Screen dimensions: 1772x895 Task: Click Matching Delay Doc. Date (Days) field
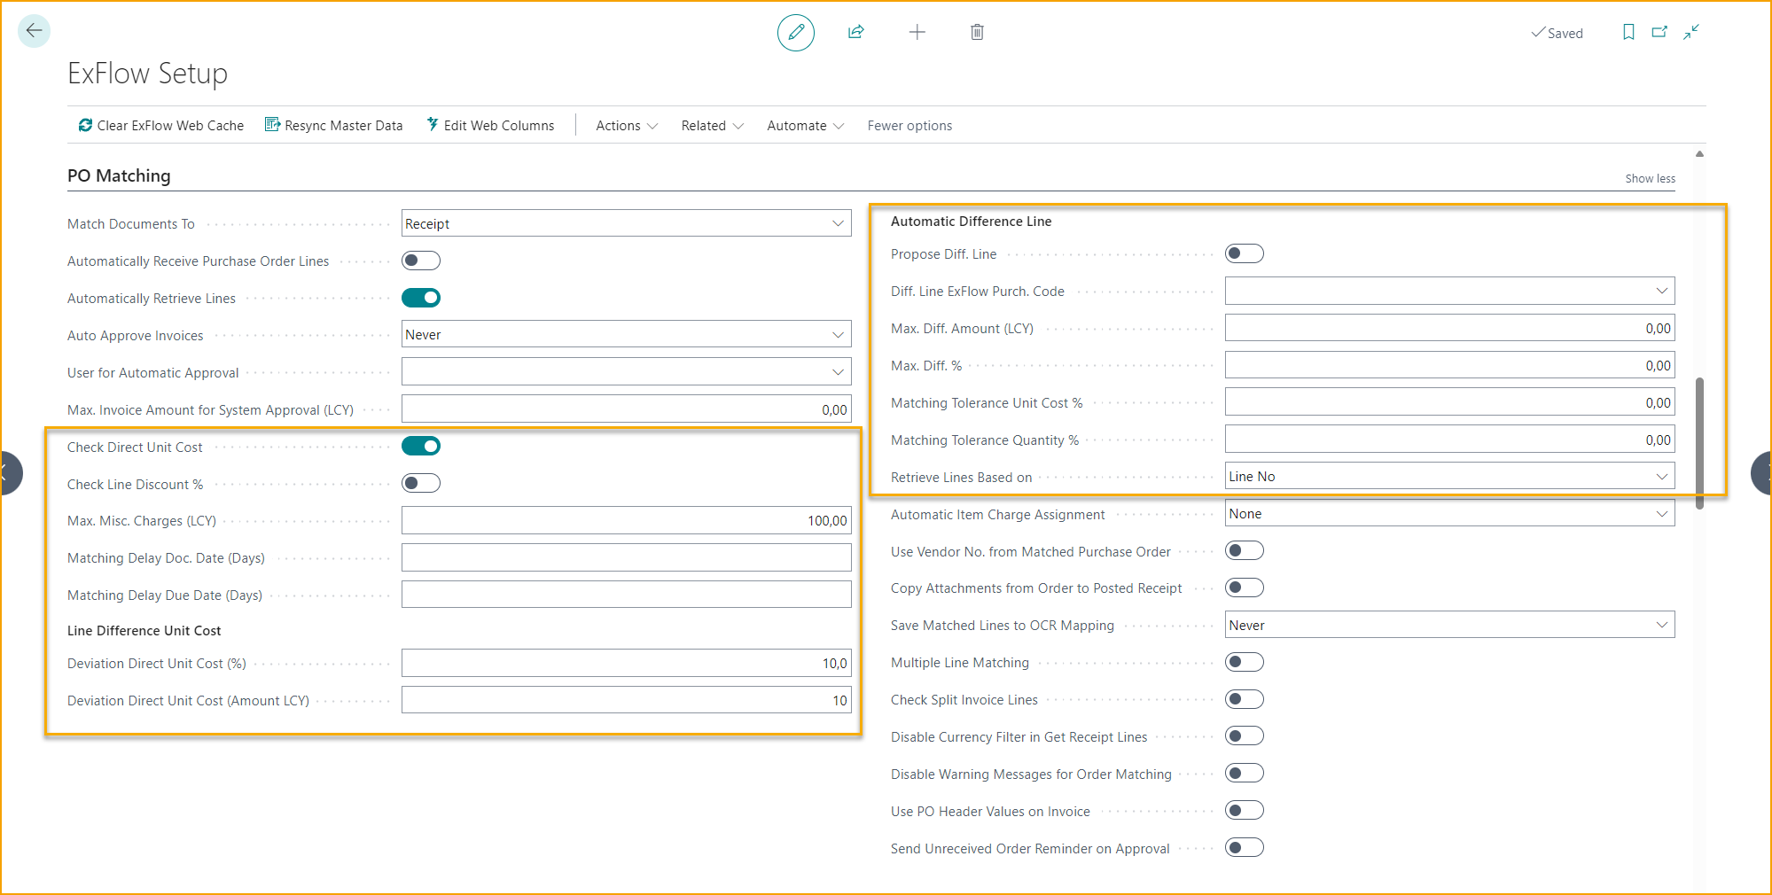pos(626,557)
